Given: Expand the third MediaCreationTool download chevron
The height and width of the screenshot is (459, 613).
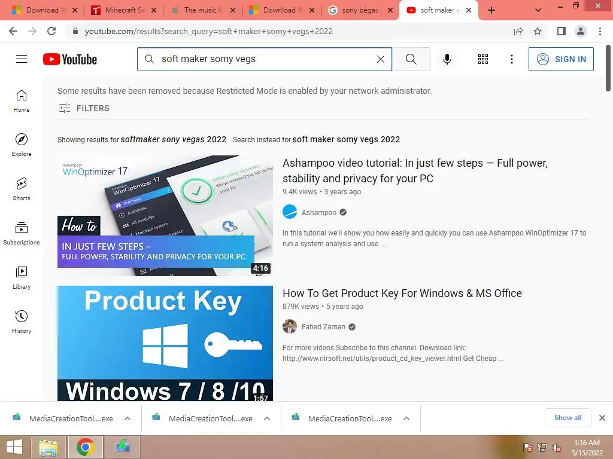Looking at the screenshot, I should [x=406, y=418].
